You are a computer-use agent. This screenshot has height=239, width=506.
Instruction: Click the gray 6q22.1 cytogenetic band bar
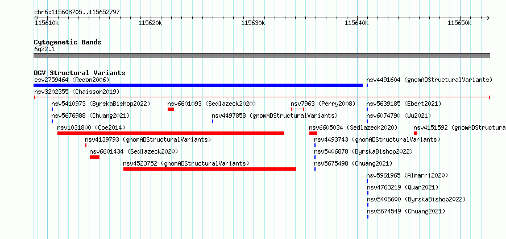pos(262,55)
